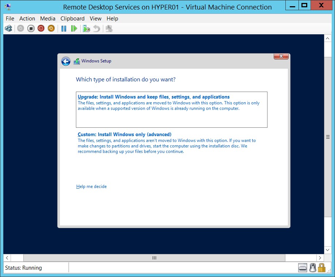Image resolution: width=335 pixels, height=277 pixels.
Task: Revert the VM with the undo arrow icon
Action: 97,28
